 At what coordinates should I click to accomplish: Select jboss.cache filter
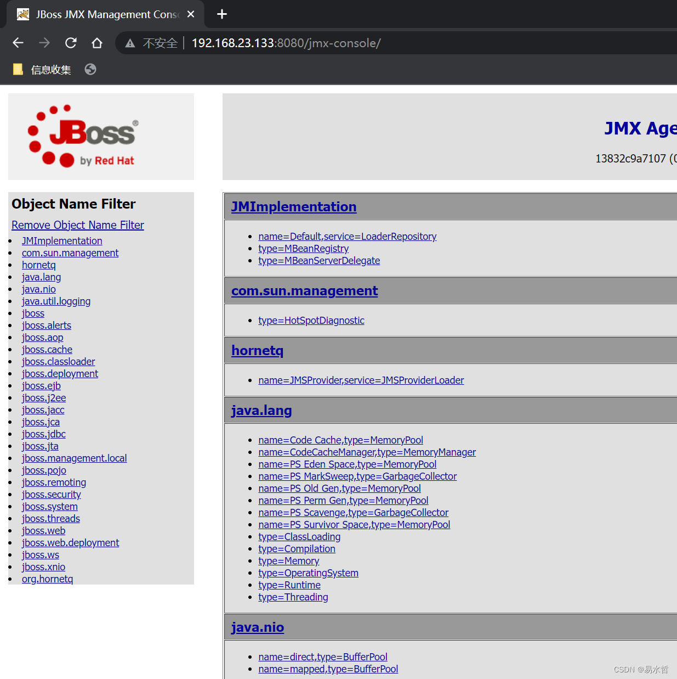click(x=47, y=350)
